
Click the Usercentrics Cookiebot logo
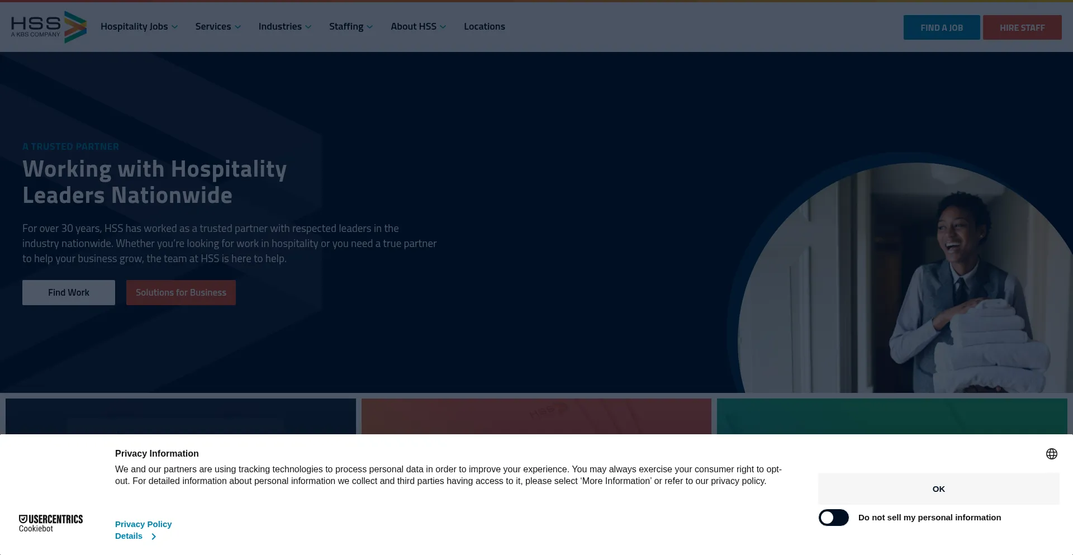click(51, 523)
